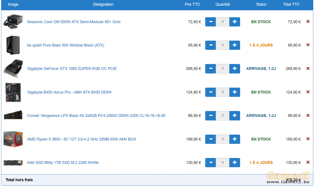Remove Seasonic Core GM 500W from cart
Screen dimensions: 315x186
tap(308, 21)
